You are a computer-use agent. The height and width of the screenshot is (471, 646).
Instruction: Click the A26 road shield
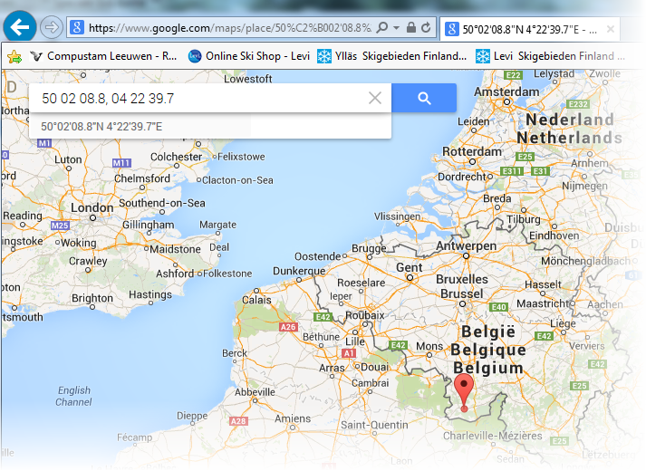tap(288, 327)
